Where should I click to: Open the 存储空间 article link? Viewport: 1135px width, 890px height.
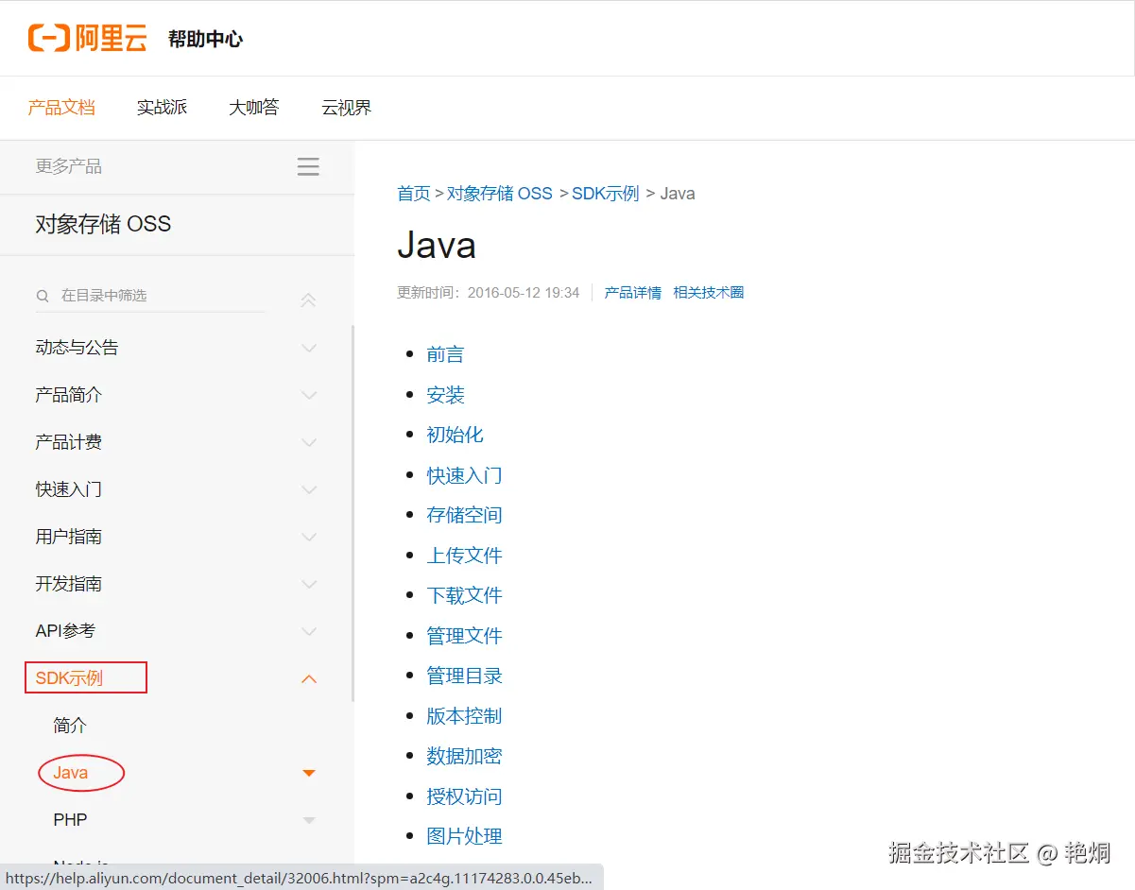[x=464, y=515]
